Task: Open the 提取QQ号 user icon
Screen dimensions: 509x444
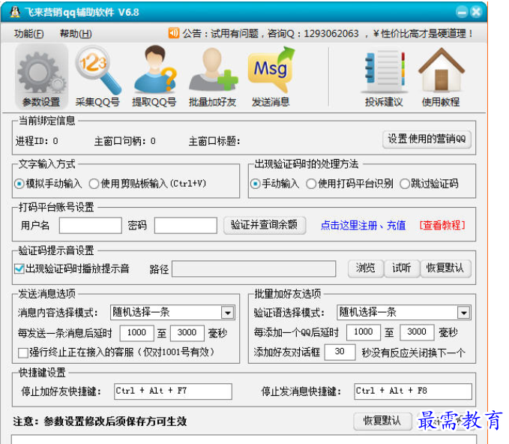Action: click(x=154, y=76)
